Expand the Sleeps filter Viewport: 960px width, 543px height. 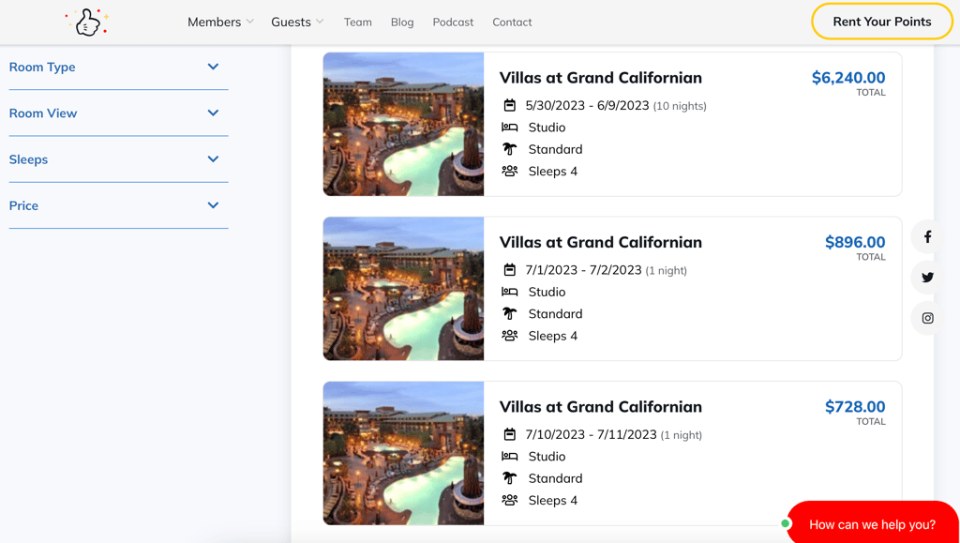118,159
